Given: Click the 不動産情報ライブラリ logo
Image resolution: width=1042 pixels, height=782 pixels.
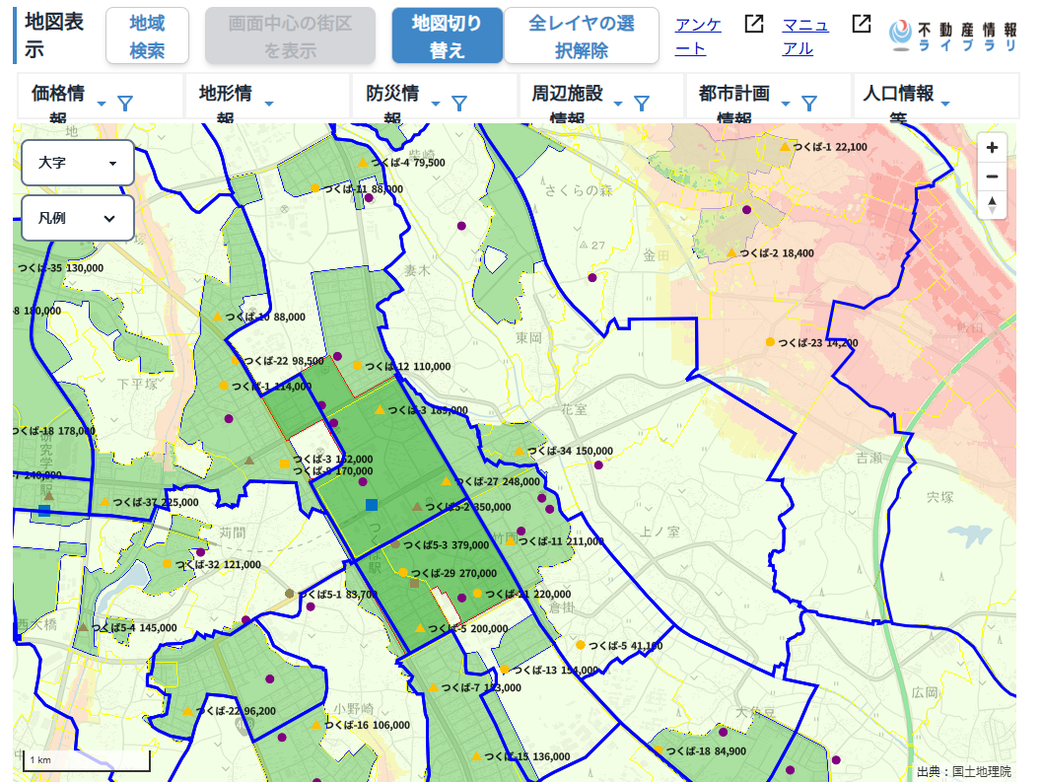Looking at the screenshot, I should pyautogui.click(x=952, y=36).
